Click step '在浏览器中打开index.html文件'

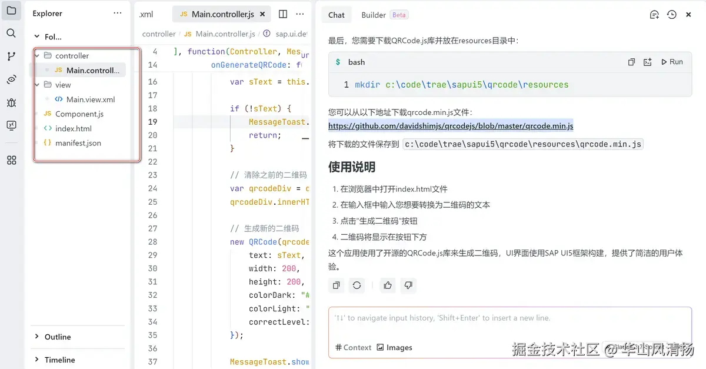[x=394, y=189]
